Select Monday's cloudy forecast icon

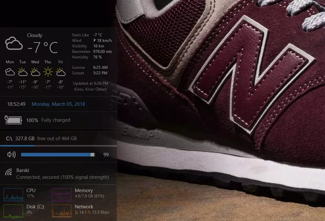coord(10,71)
